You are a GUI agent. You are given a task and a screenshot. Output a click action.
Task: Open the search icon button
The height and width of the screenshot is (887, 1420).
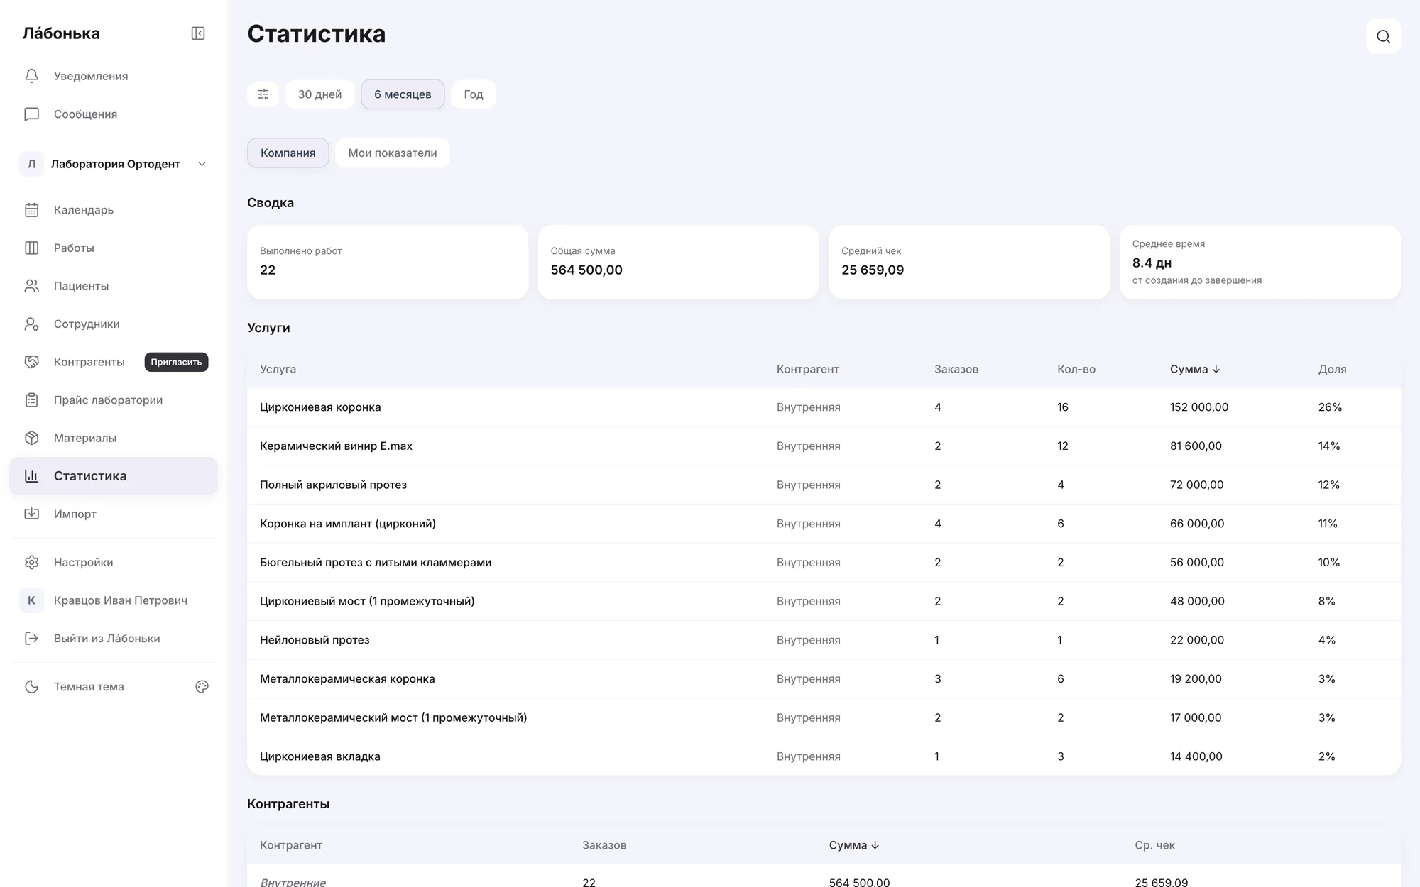coord(1383,36)
